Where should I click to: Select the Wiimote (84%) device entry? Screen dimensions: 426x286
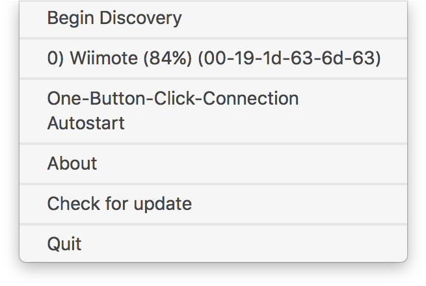[213, 58]
